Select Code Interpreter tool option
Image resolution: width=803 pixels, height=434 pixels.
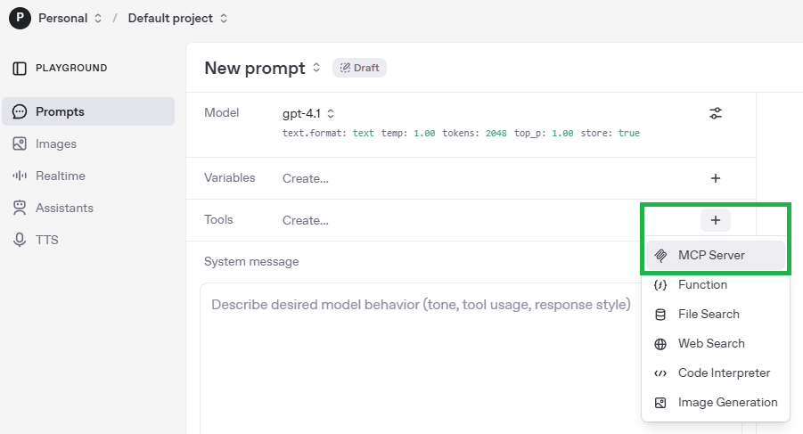point(724,373)
